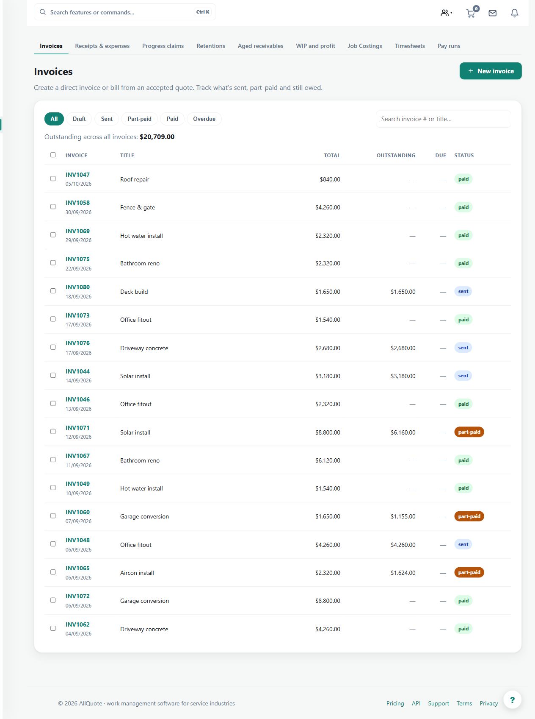This screenshot has height=719, width=535.
Task: Tick the checkbox for INV1047
Action: [53, 178]
